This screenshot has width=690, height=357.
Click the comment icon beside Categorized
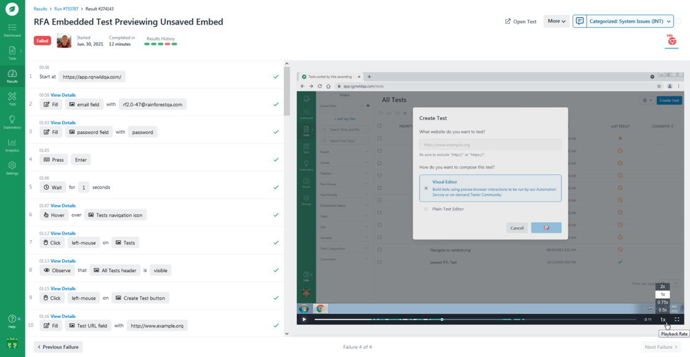[x=580, y=21]
